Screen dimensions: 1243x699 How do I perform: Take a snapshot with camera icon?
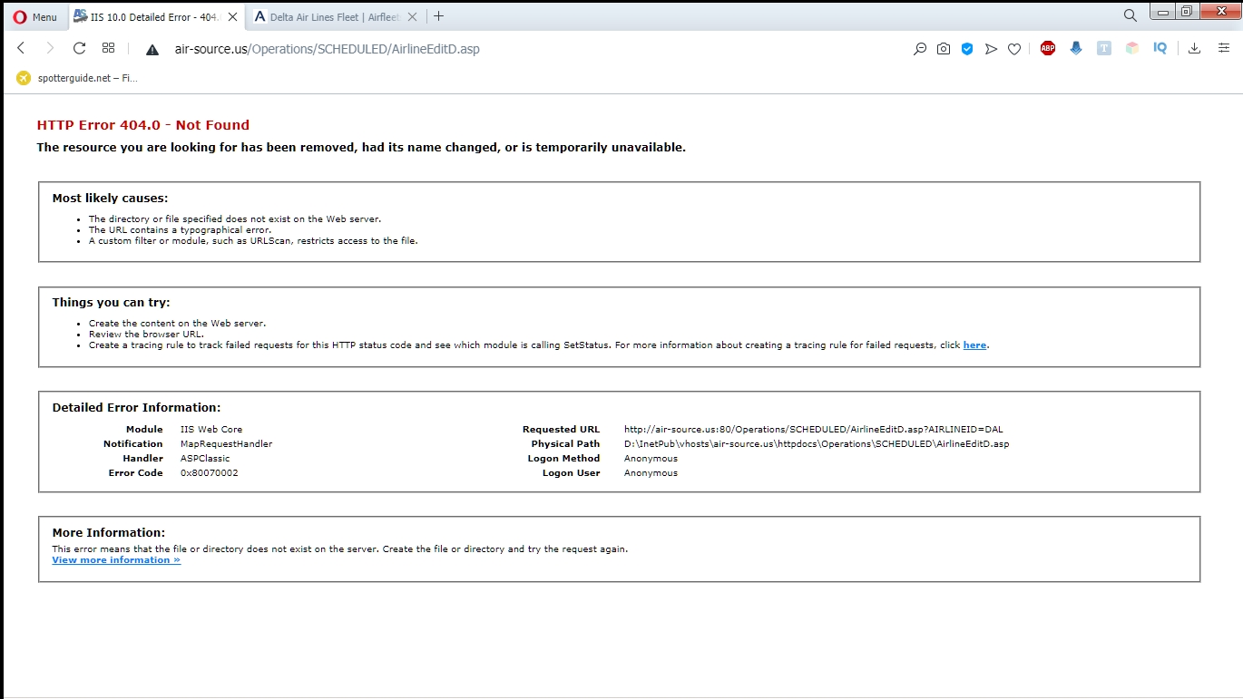click(x=944, y=49)
